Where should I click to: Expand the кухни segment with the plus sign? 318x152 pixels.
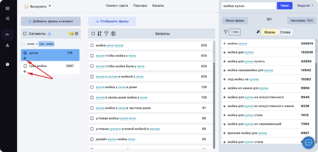click(x=25, y=58)
